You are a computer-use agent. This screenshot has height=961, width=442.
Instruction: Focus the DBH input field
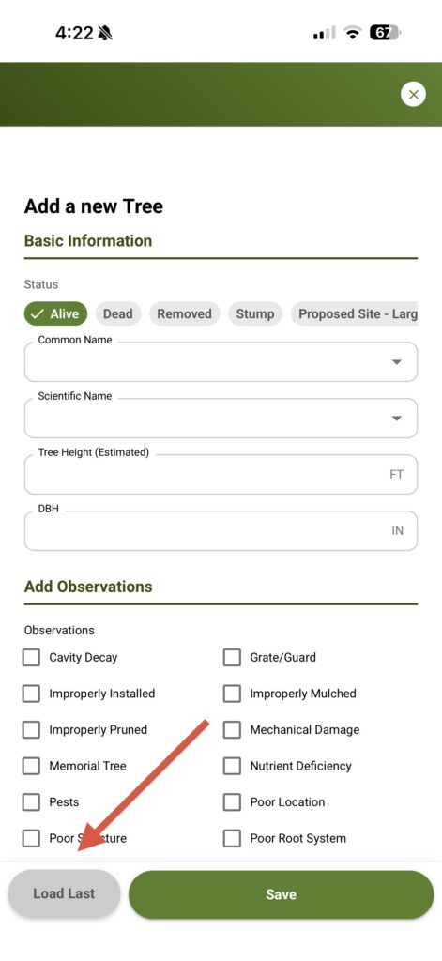point(221,531)
